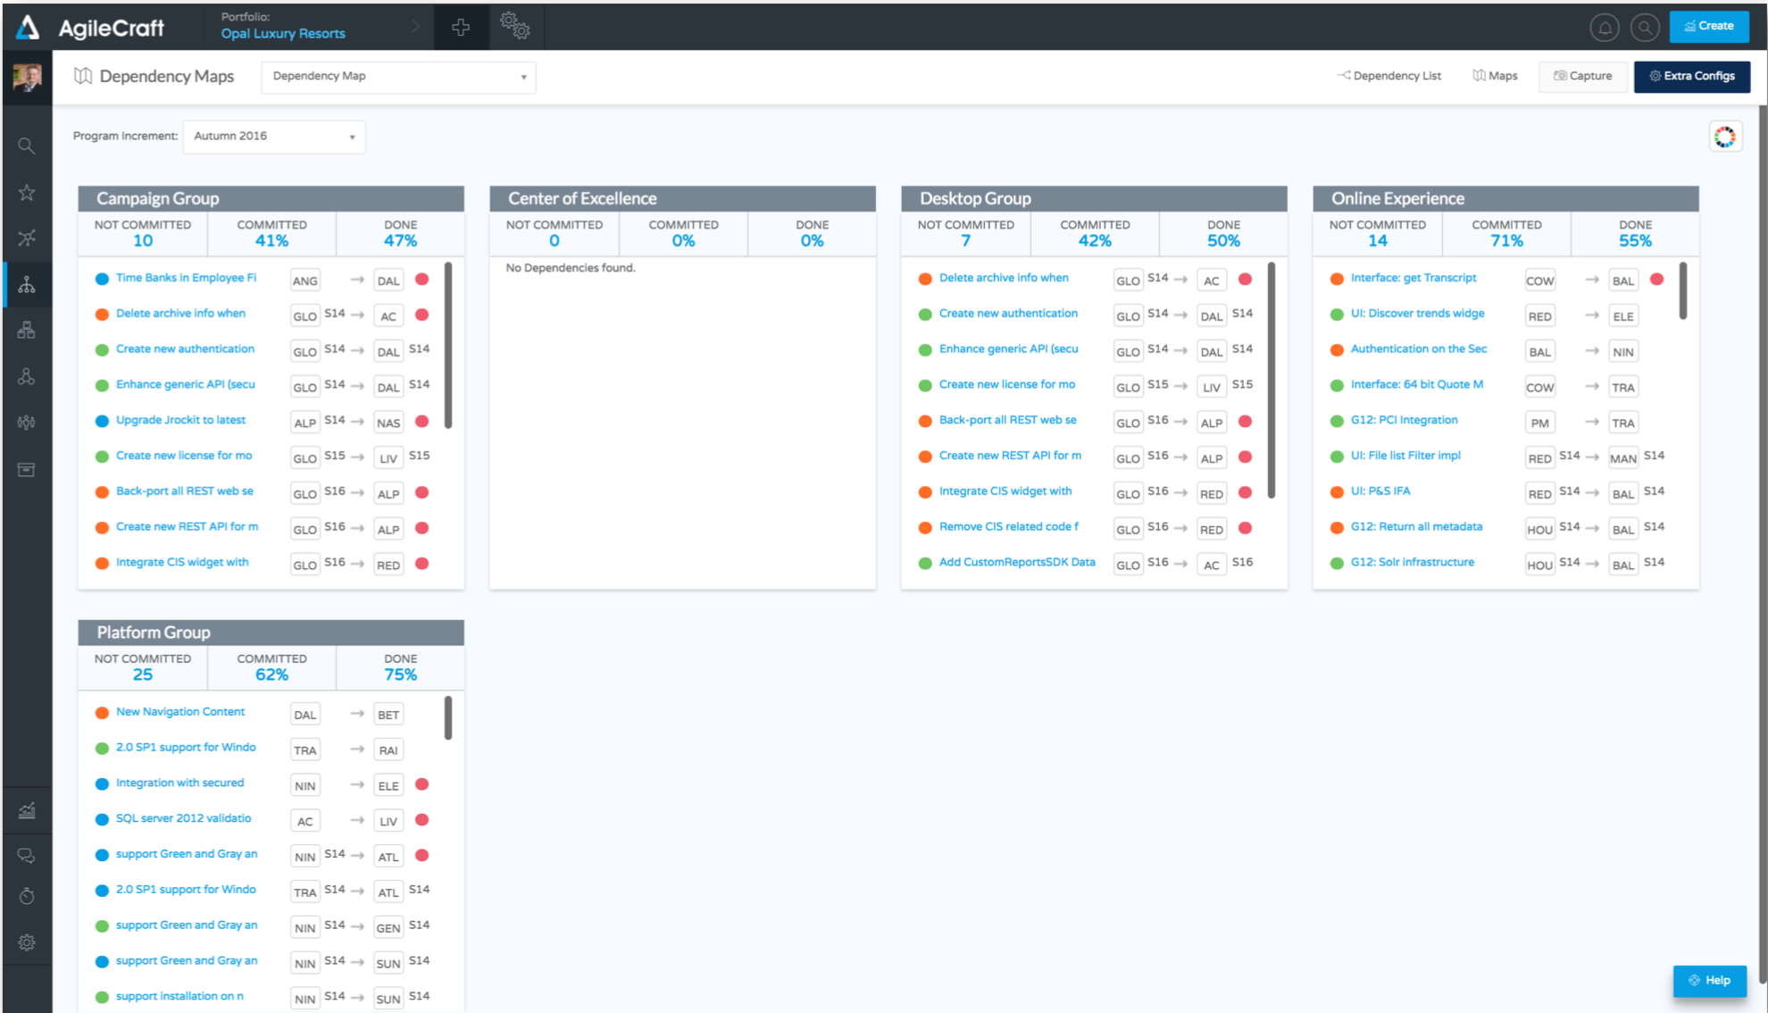Open Extra Configs
The image size is (1768, 1013).
click(x=1691, y=76)
